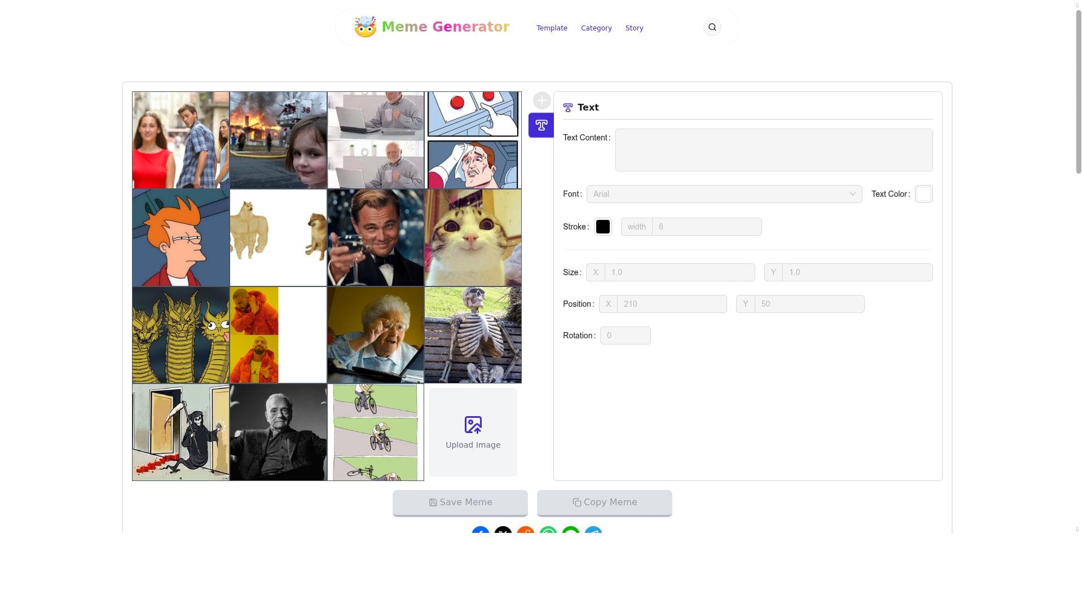
Task: Select the three-headed dragon template
Action: [180, 335]
